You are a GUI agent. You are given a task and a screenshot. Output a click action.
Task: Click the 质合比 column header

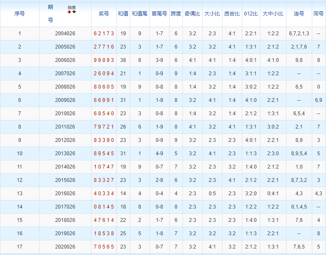coord(232,14)
